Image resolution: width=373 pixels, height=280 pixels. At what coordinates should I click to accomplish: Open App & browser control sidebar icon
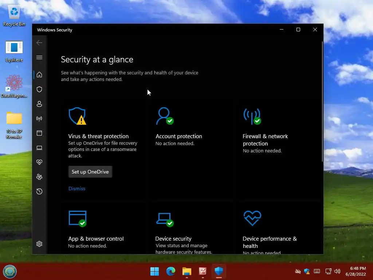click(39, 133)
